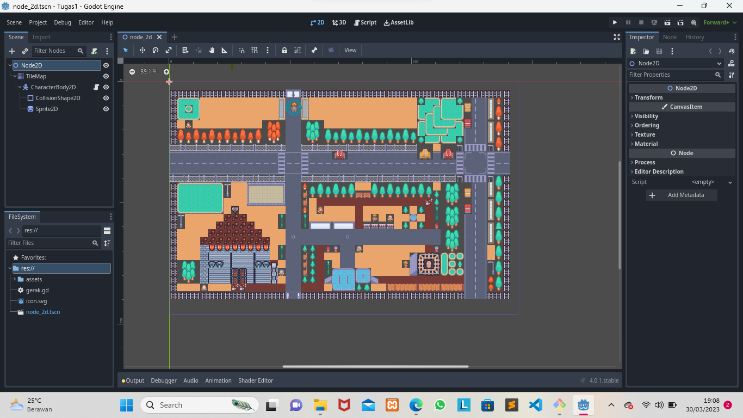Open the Project menu
This screenshot has width=743, height=418.
coord(38,22)
